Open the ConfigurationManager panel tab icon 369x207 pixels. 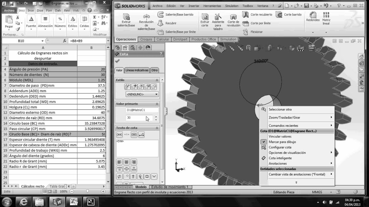133,48
